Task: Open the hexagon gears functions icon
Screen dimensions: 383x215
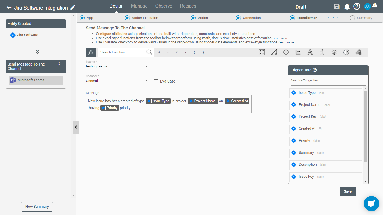Action: (x=358, y=52)
